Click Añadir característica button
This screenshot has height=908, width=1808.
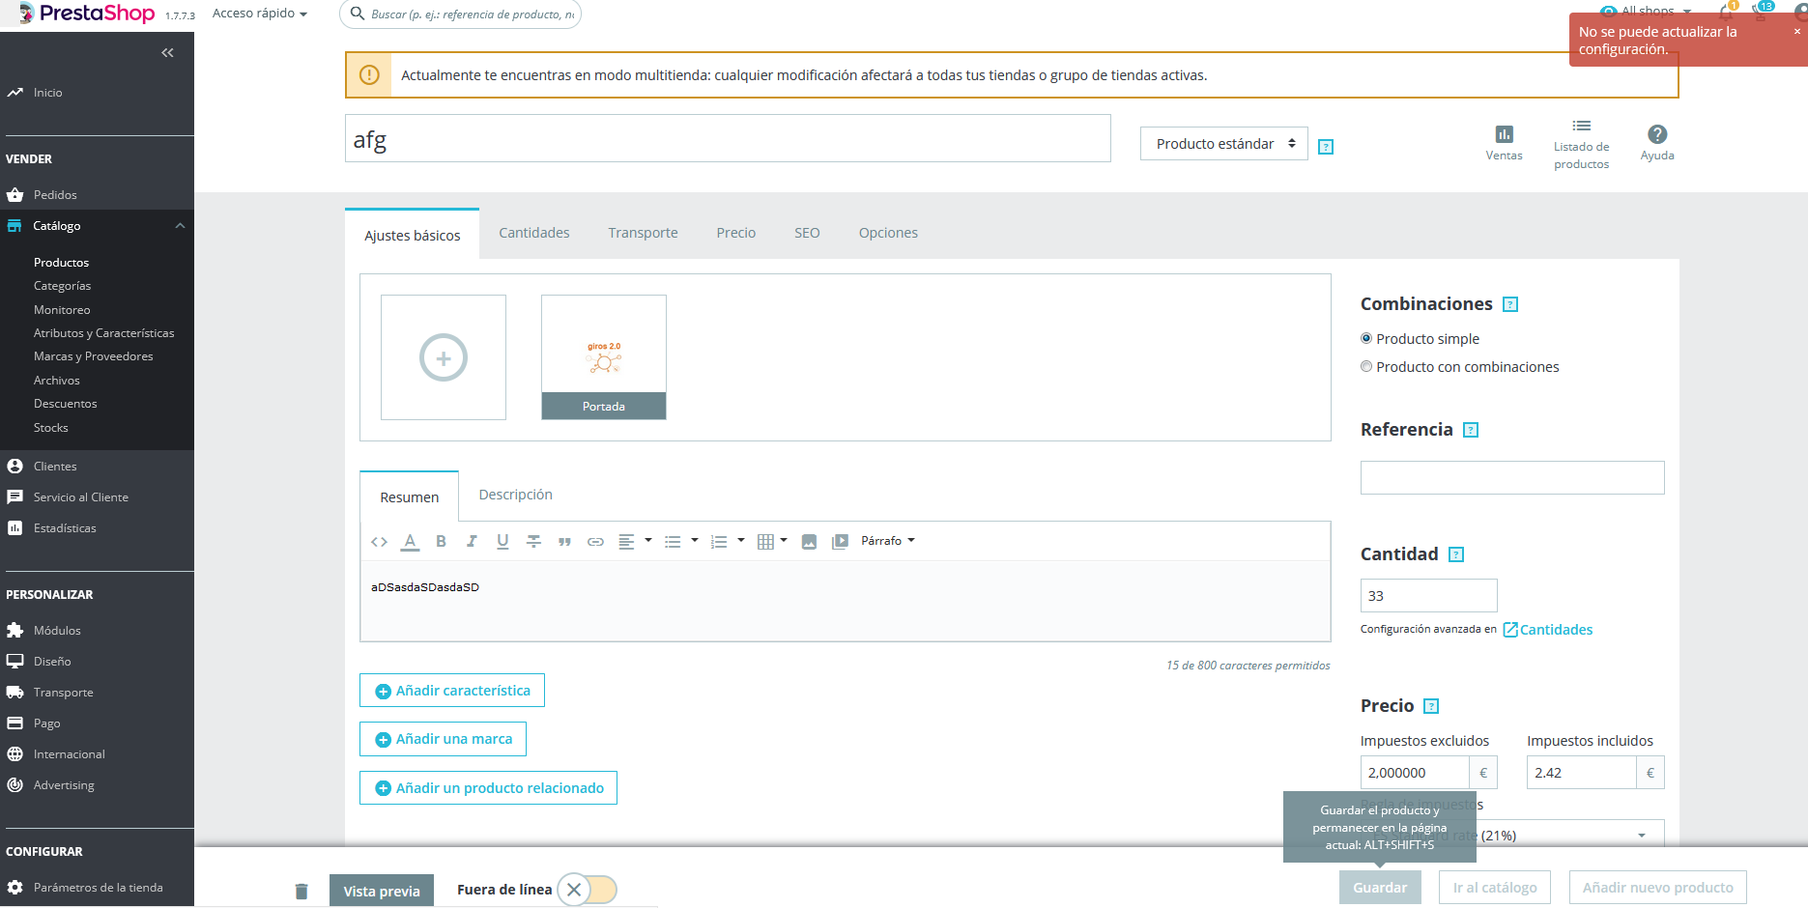coord(452,691)
